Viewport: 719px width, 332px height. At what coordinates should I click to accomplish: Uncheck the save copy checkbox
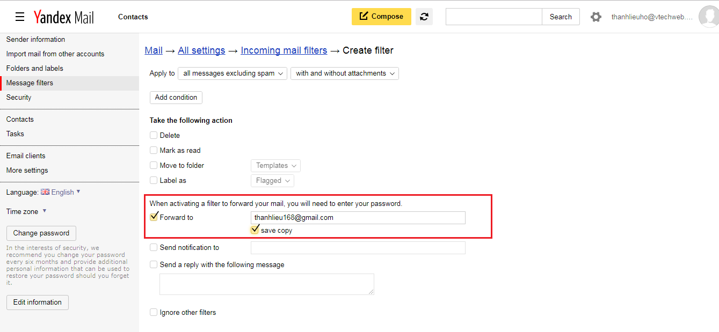(x=255, y=230)
